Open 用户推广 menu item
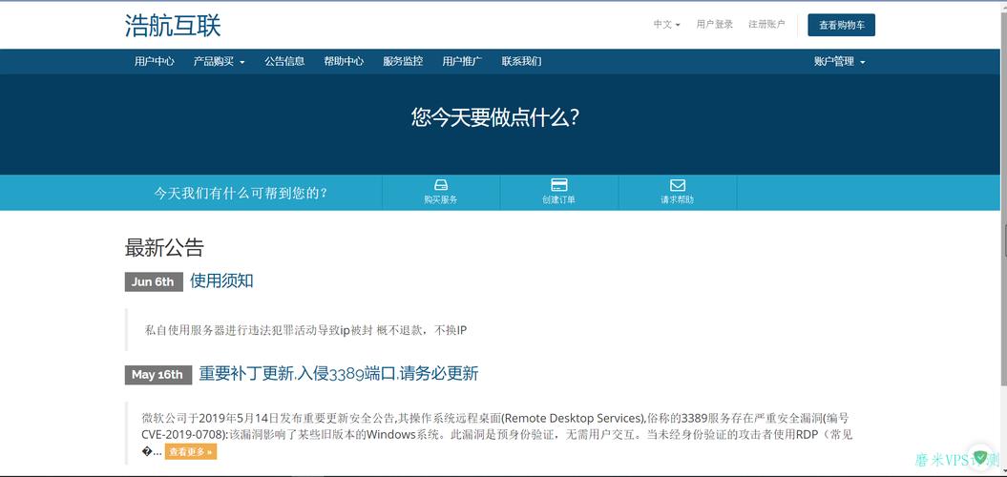The image size is (1007, 477). 462,62
